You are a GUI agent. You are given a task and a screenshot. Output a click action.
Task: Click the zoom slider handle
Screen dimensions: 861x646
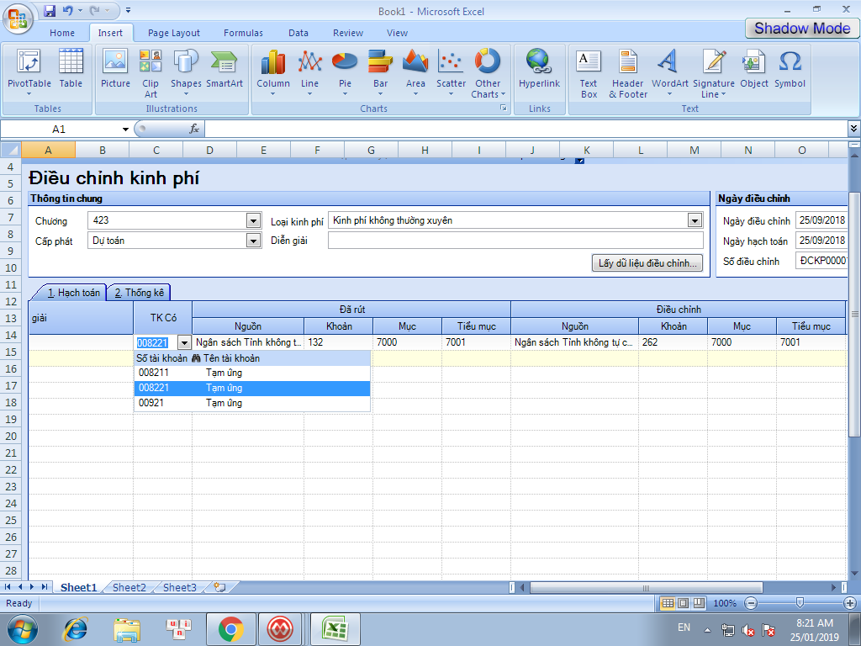(x=800, y=603)
